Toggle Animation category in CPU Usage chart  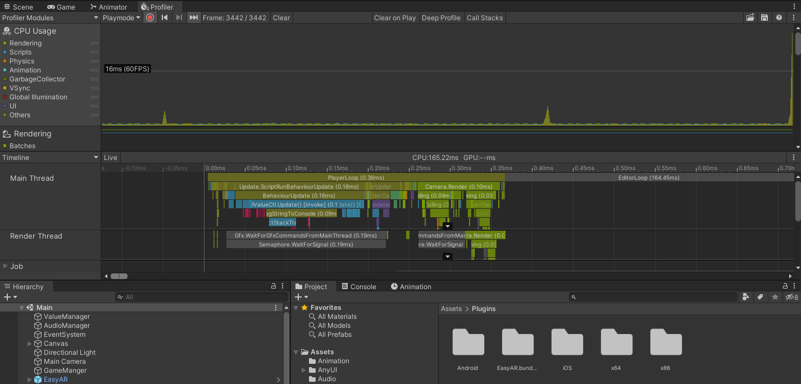(5, 70)
